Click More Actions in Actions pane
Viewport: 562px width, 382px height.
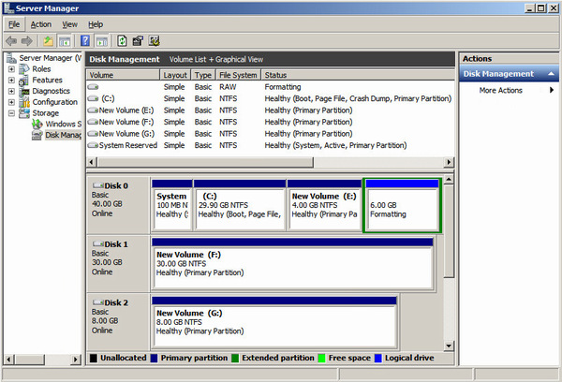pyautogui.click(x=500, y=90)
